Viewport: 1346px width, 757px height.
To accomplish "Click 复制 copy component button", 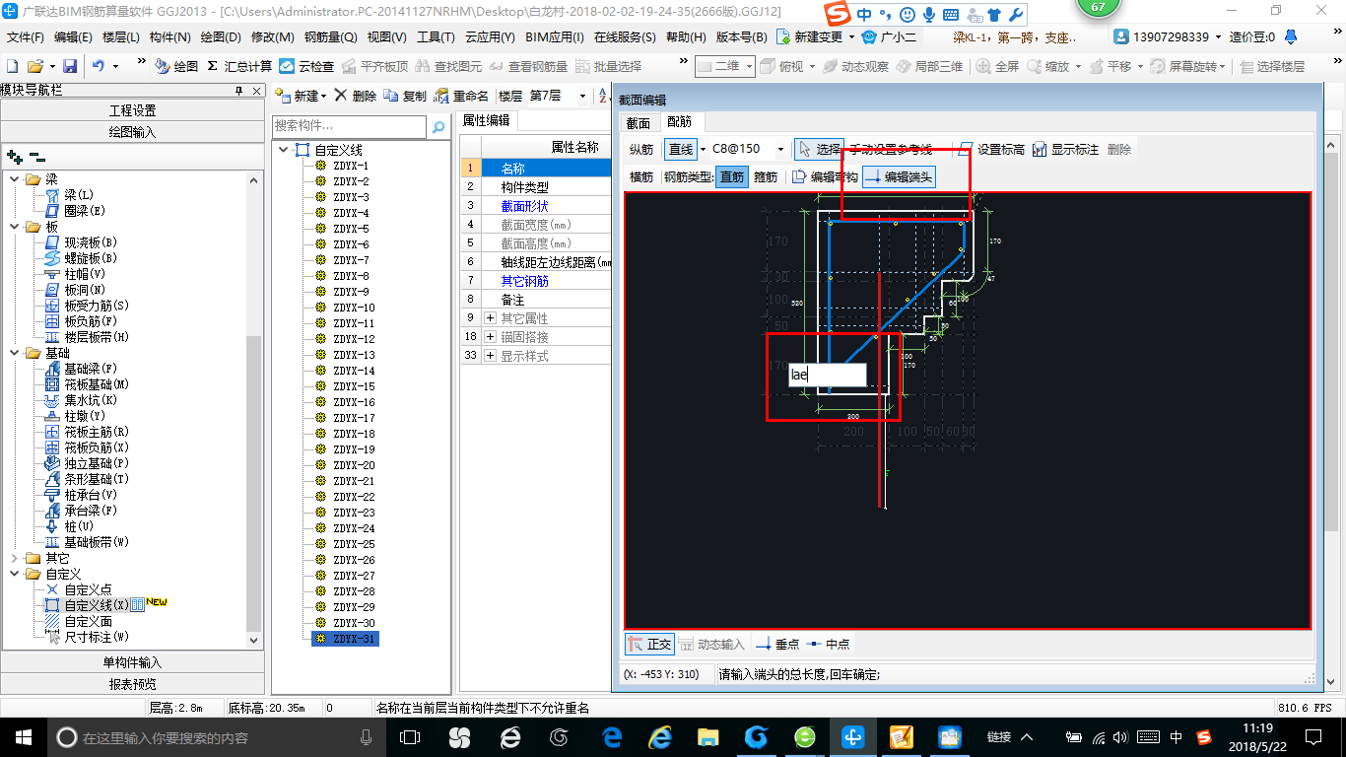I will [406, 96].
